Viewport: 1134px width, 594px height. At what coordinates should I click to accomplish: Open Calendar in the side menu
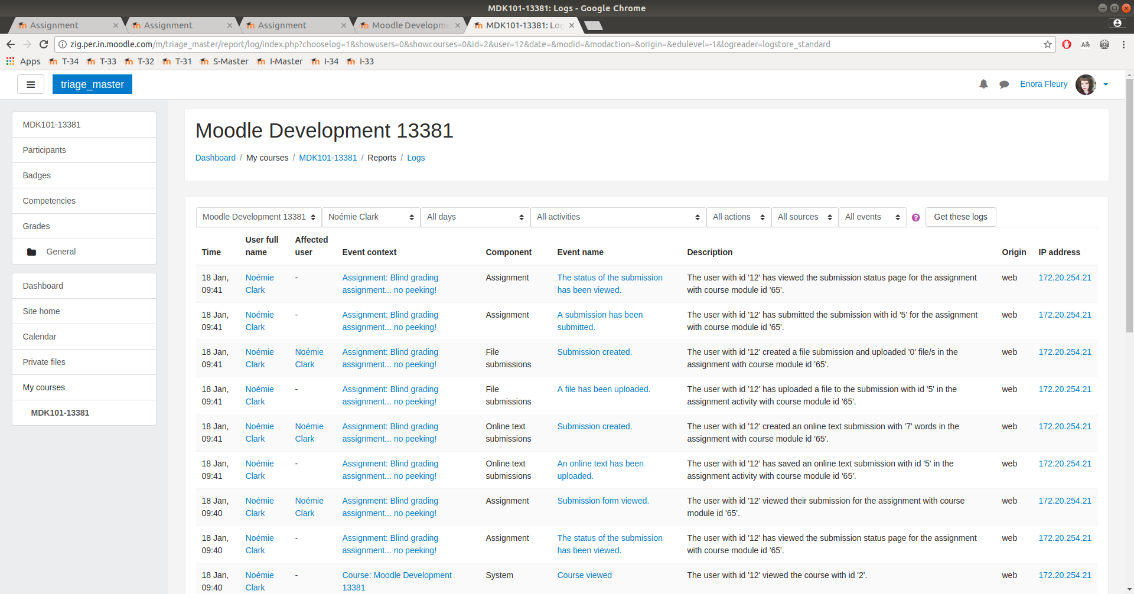click(84, 337)
